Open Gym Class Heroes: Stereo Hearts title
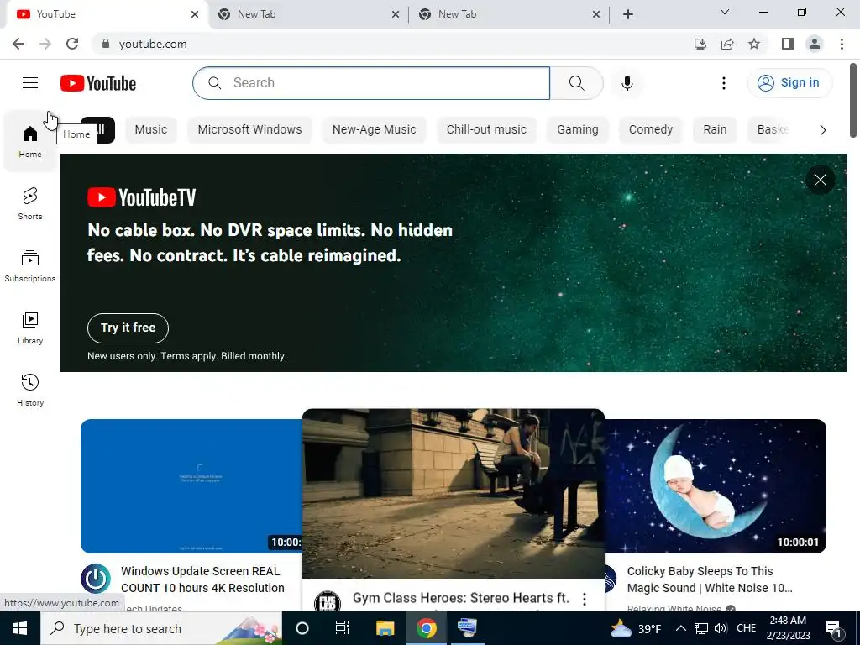Image resolution: width=860 pixels, height=645 pixels. click(x=461, y=597)
